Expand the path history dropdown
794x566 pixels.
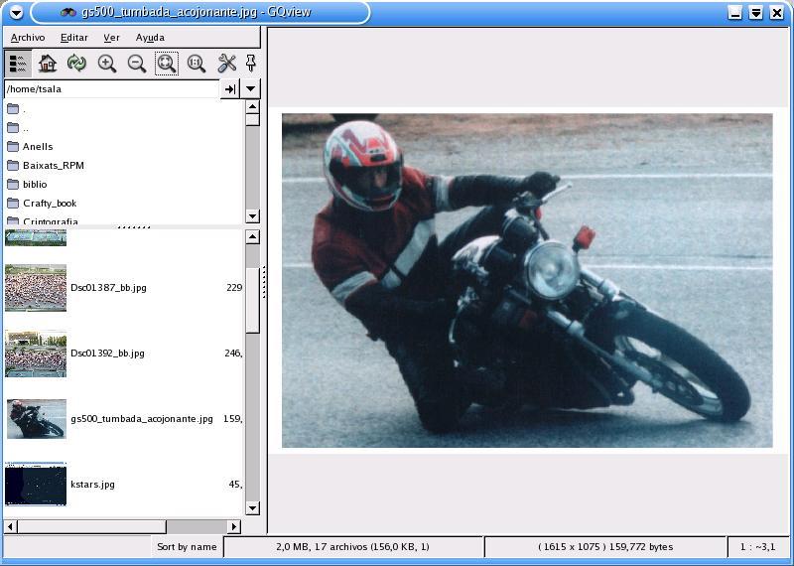pyautogui.click(x=250, y=89)
